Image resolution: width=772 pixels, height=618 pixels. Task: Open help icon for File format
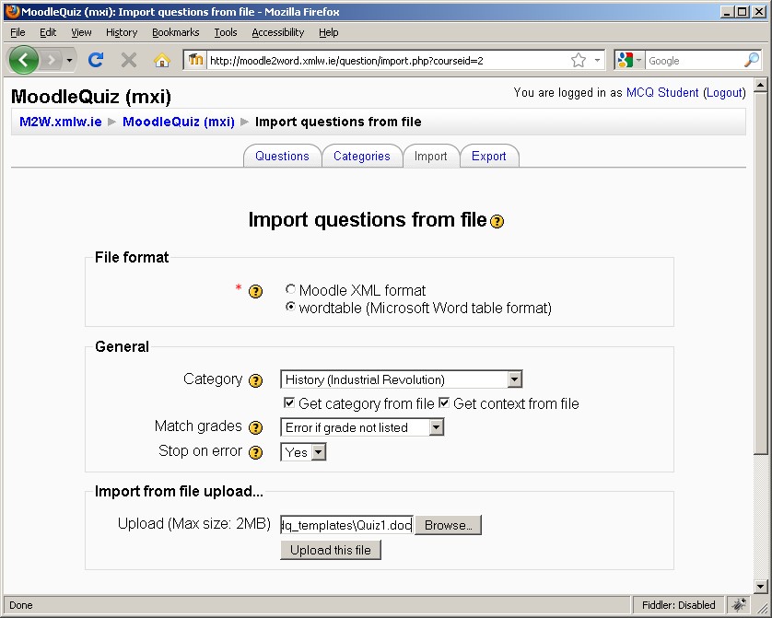click(x=255, y=291)
